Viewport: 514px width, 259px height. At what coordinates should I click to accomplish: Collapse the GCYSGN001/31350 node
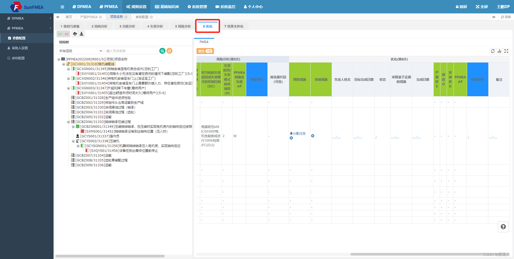coord(78,146)
